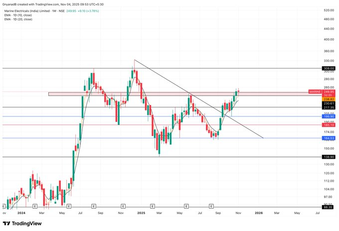Click the orange 238.82 EMA price label
Screen dimensions: 339x231
pos(329,99)
